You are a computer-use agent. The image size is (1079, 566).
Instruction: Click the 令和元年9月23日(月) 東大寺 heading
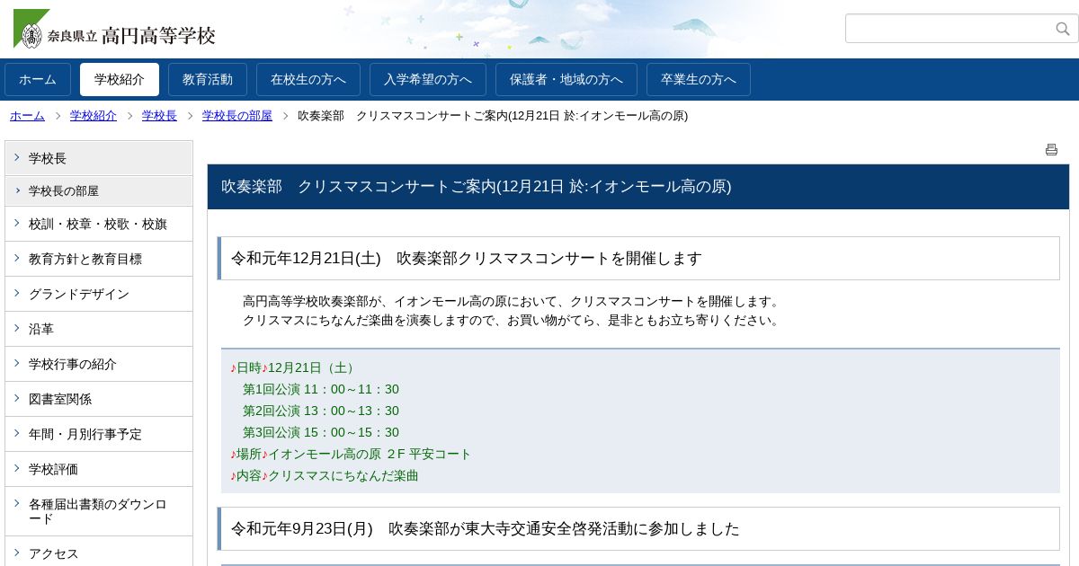[x=638, y=529]
